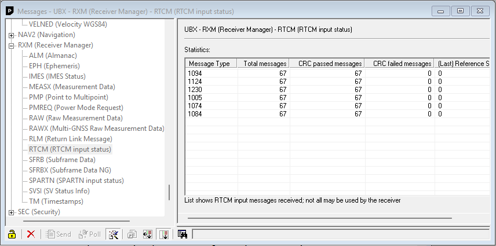Close the Messages window
This screenshot has width=496, height=246.
(x=480, y=11)
